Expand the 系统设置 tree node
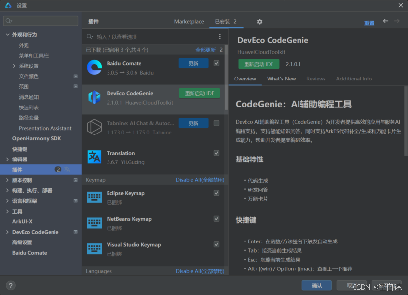 pyautogui.click(x=14, y=66)
